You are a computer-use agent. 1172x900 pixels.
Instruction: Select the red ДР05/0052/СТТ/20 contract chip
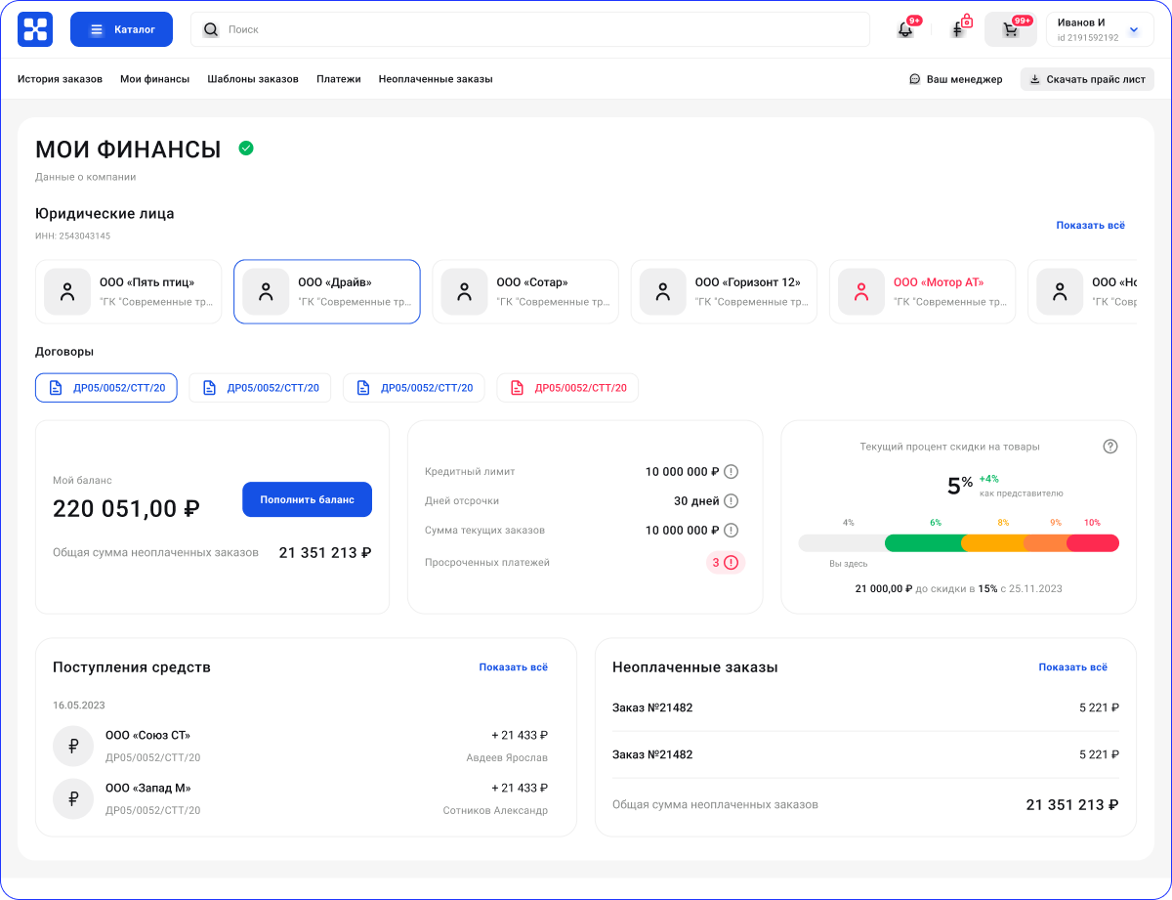567,388
